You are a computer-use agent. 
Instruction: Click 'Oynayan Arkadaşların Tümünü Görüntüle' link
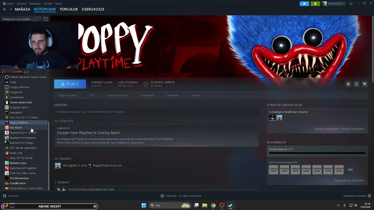coord(339,129)
